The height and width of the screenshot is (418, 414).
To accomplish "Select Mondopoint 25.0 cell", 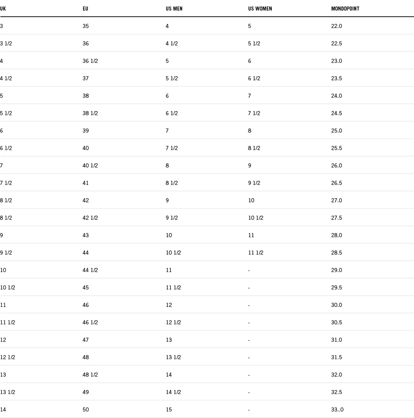I will click(337, 130).
